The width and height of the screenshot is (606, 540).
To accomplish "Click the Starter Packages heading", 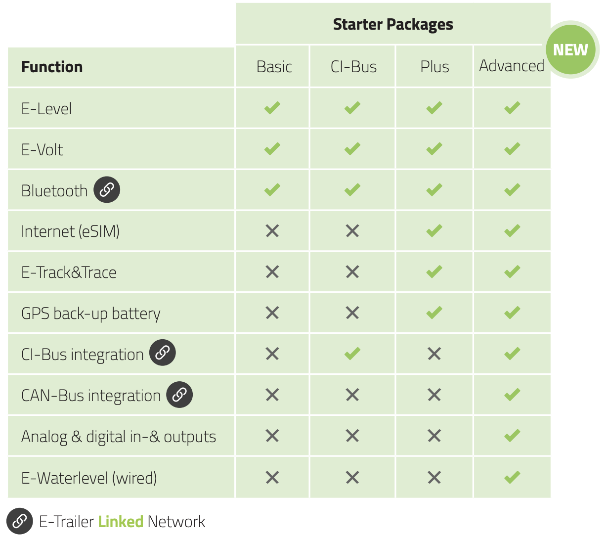I will pos(393,24).
